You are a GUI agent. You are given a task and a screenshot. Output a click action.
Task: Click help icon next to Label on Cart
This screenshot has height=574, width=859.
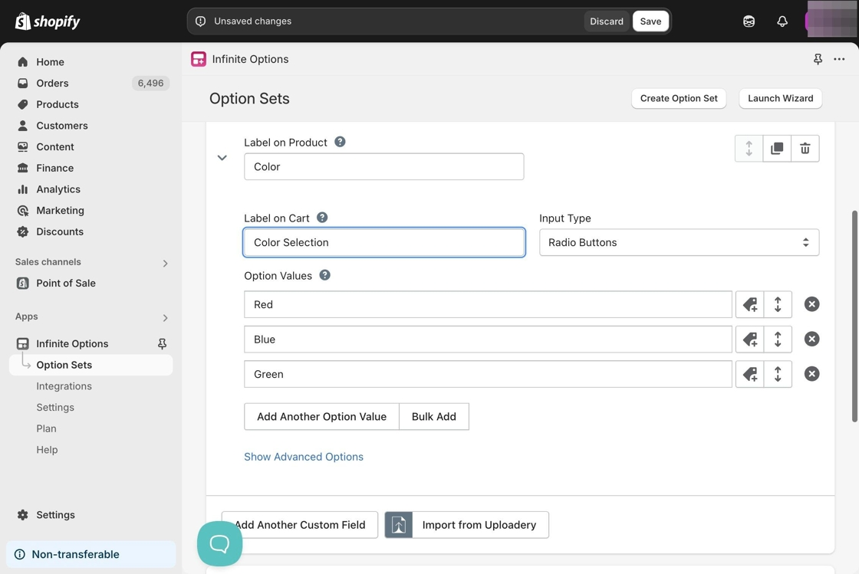(322, 218)
